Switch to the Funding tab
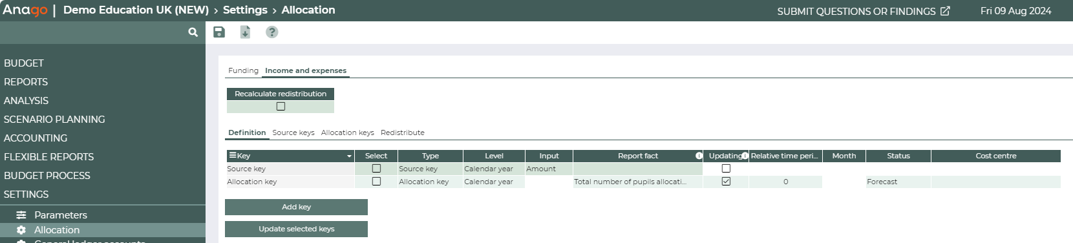The height and width of the screenshot is (243, 1073). click(243, 70)
